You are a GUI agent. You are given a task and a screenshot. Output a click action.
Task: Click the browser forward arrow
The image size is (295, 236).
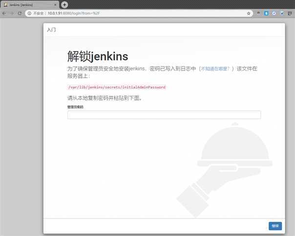click(x=12, y=13)
